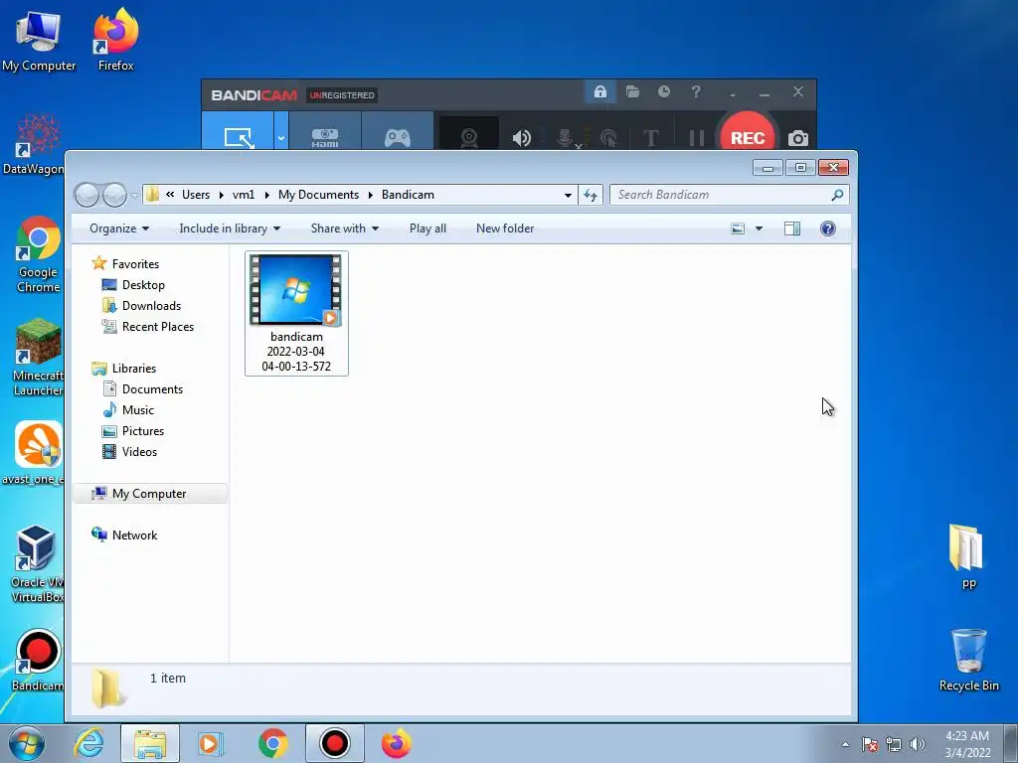The image size is (1018, 763).
Task: Toggle mouse click effect in Bandicam
Action: pos(608,137)
